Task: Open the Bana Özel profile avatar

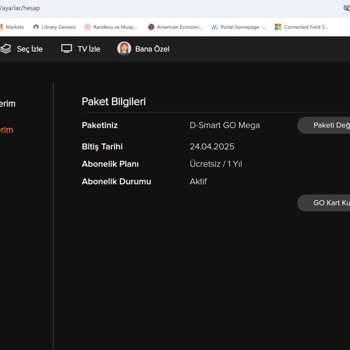Action: point(124,49)
